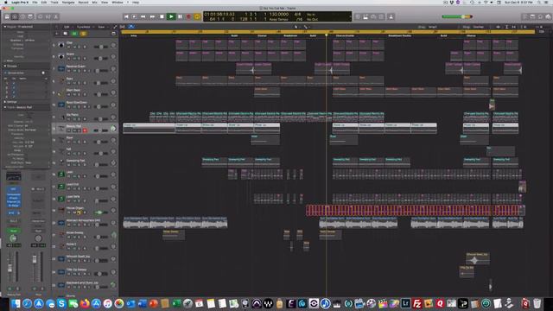Open the List Editors panel

[x=524, y=16]
